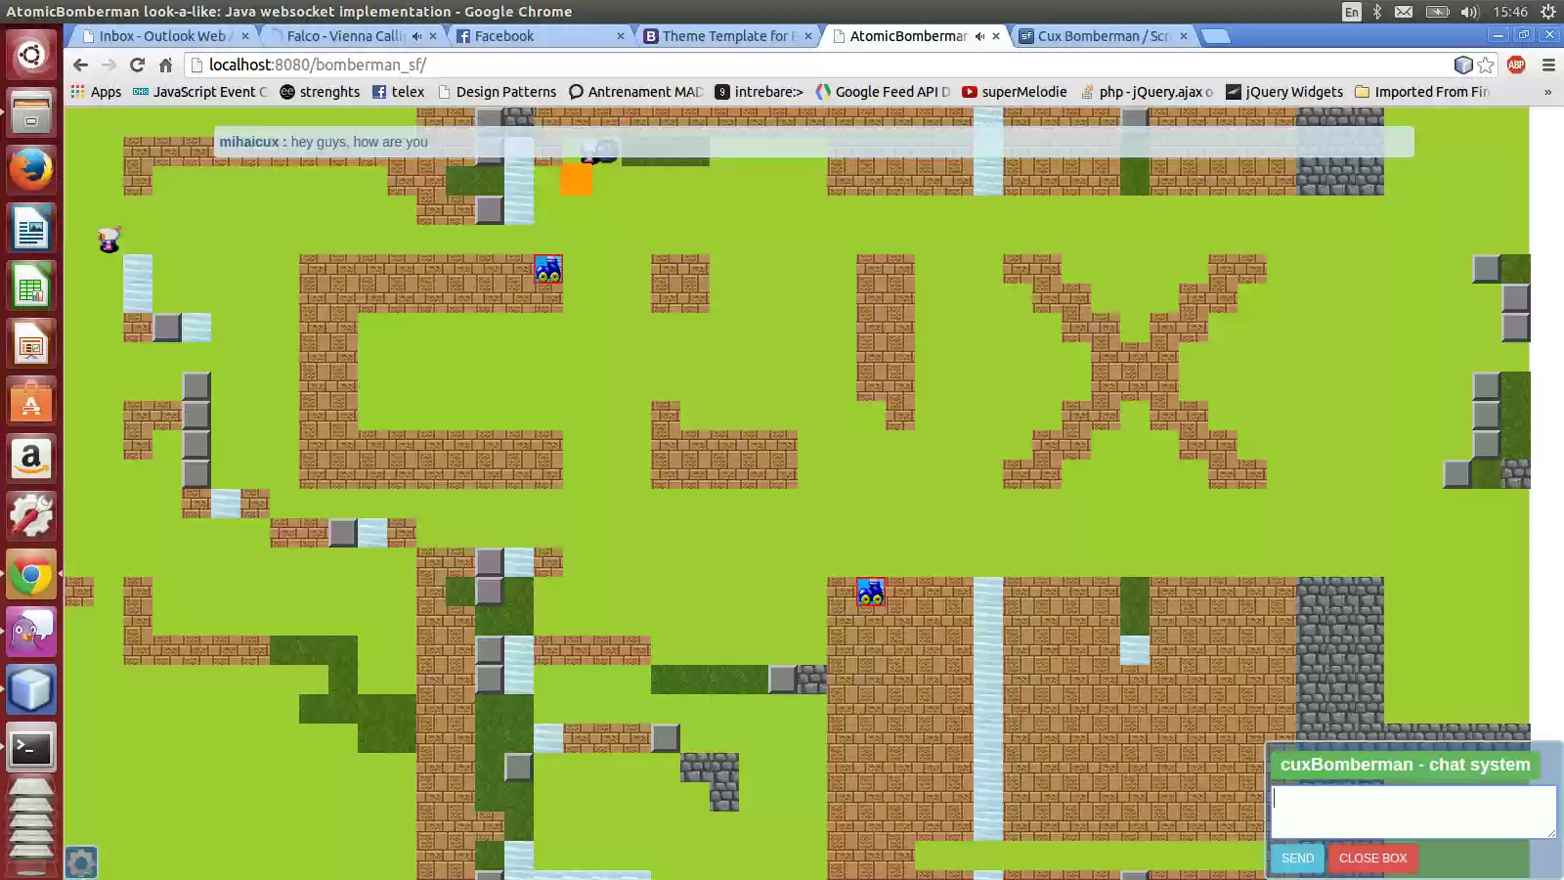This screenshot has height=880, width=1564.
Task: Open the Chrome customize hamburger menu
Action: click(x=1549, y=65)
